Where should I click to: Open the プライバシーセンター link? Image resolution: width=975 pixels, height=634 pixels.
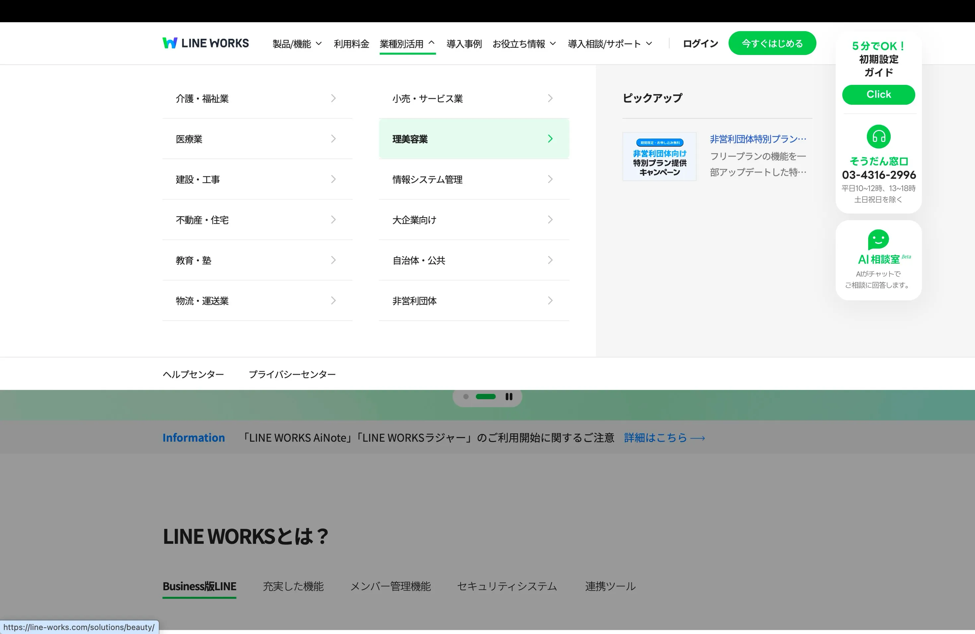[x=292, y=374]
